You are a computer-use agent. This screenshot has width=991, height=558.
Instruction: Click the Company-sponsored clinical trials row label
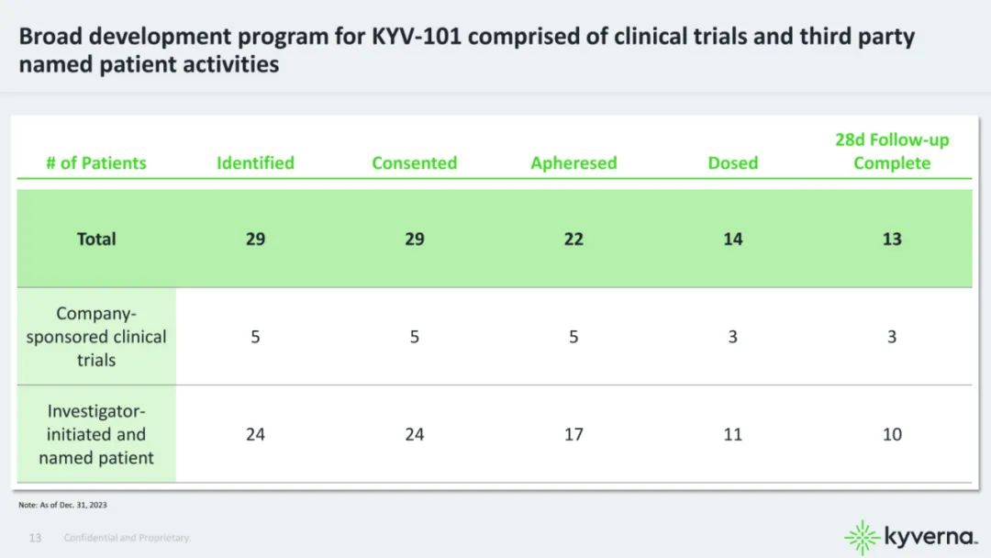96,337
